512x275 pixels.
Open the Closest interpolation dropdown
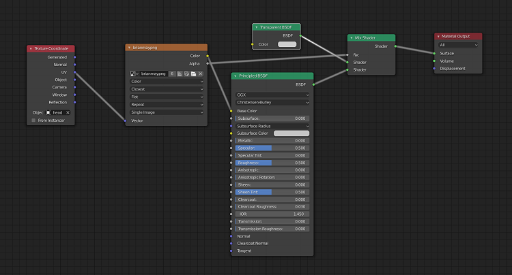[167, 88]
